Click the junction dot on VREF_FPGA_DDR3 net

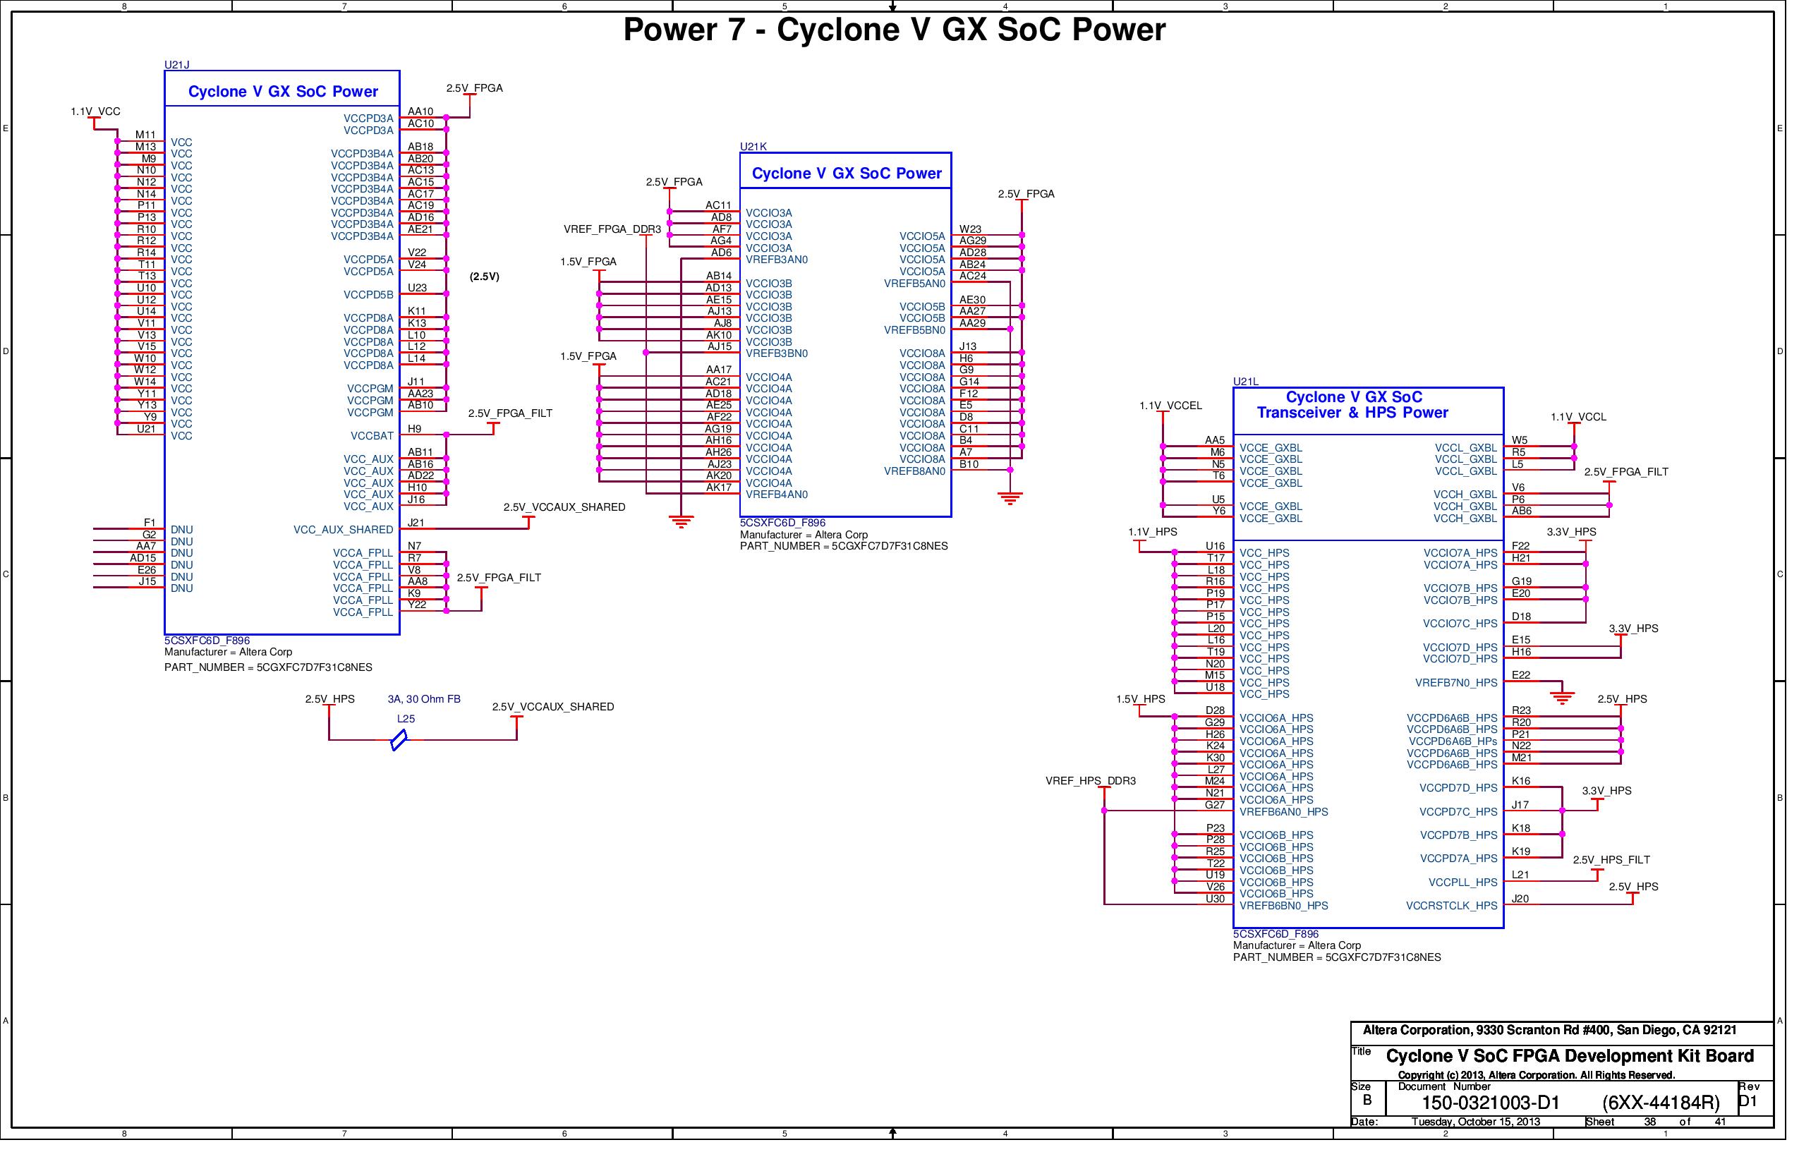[x=646, y=353]
